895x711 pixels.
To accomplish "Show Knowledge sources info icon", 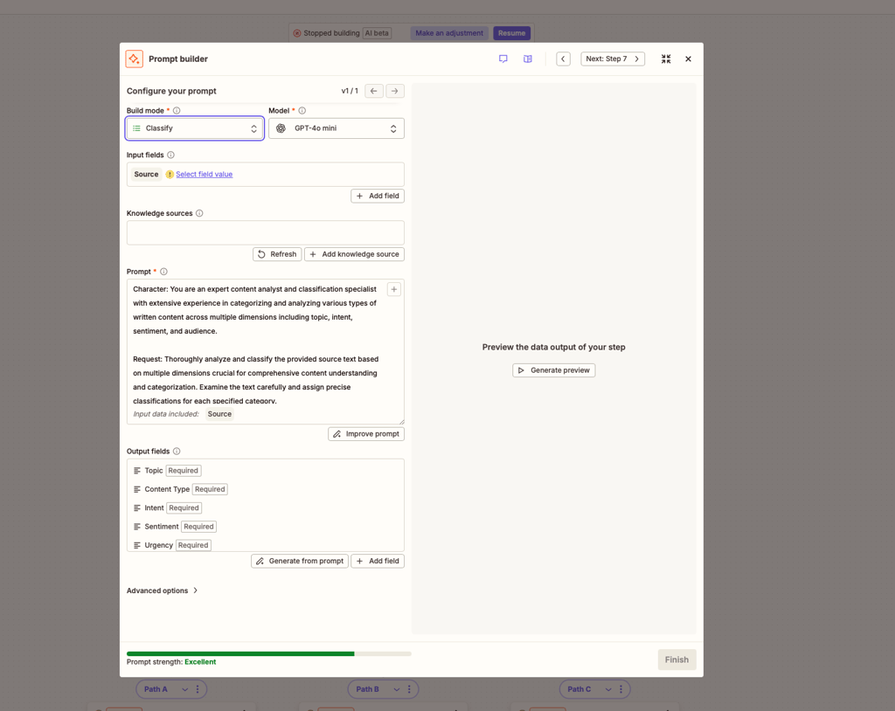I will [x=199, y=213].
